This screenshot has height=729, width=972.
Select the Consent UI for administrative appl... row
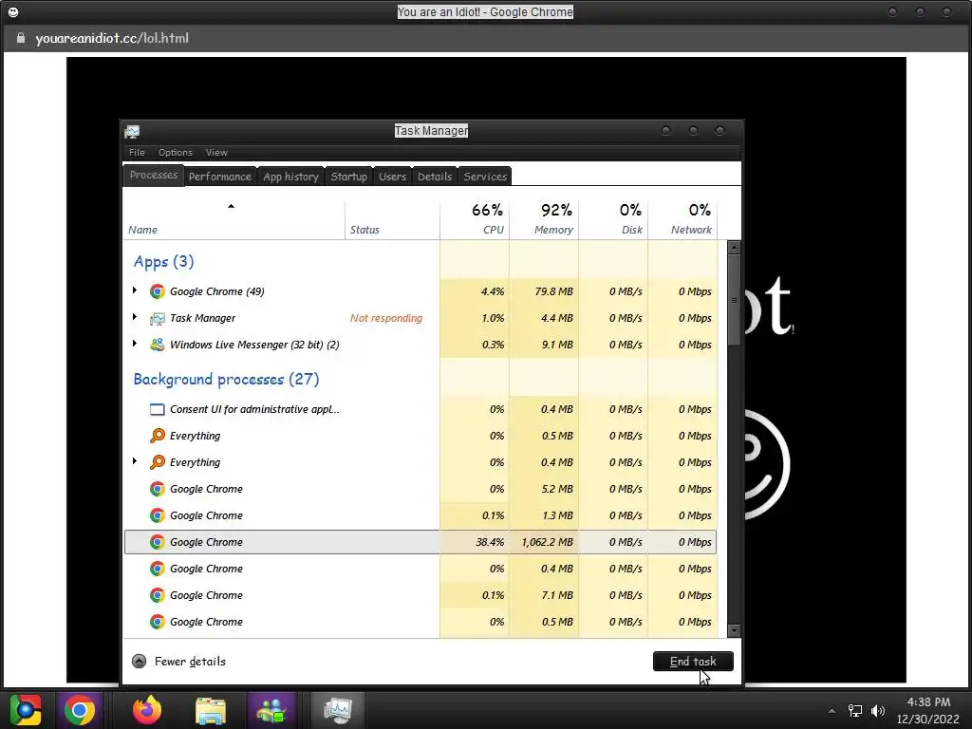(421, 409)
